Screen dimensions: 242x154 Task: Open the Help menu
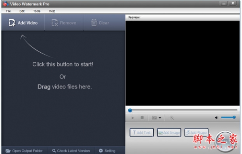coord(52,11)
